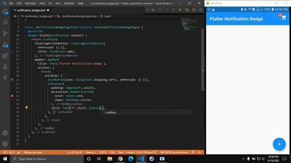
Task: Click the feedback icon in status bar
Action: click(193, 152)
